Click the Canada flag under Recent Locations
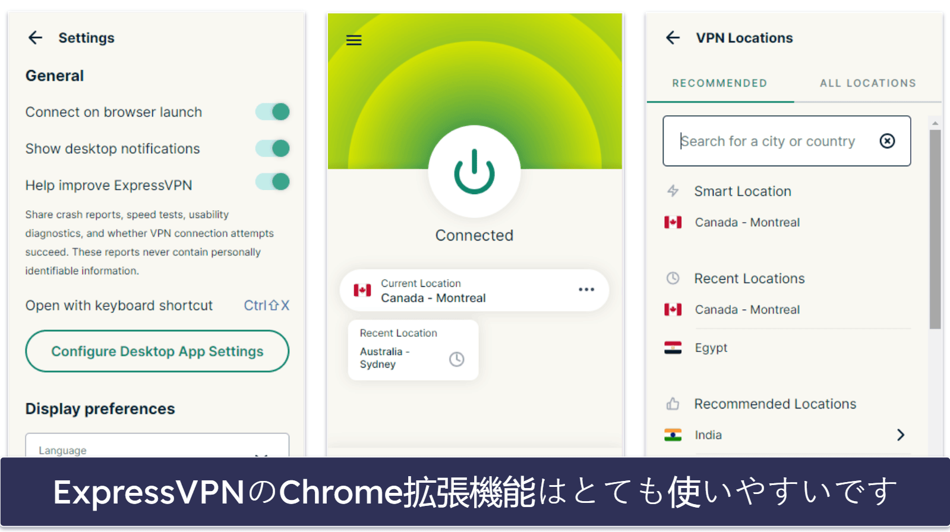950x532 pixels. coord(673,309)
